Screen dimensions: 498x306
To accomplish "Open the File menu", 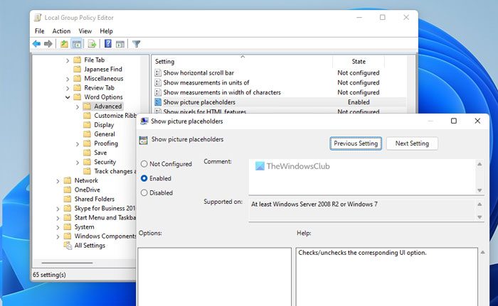I will coord(40,31).
